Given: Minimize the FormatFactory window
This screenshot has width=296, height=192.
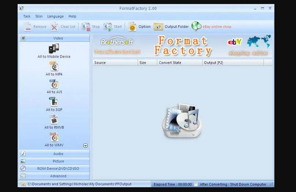Looking at the screenshot, I should pyautogui.click(x=255, y=8).
